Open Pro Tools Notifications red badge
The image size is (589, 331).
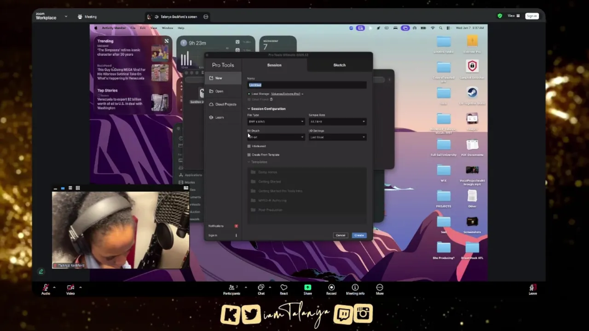coord(236,226)
